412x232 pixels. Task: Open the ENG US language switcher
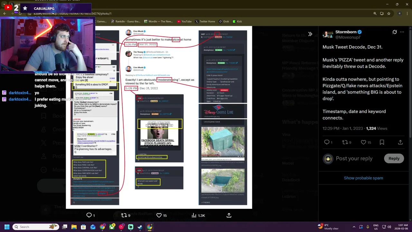tap(376, 227)
